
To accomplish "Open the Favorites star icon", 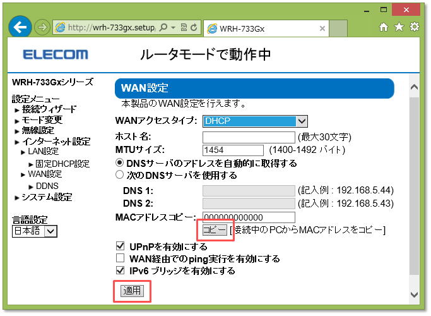I will pos(399,27).
